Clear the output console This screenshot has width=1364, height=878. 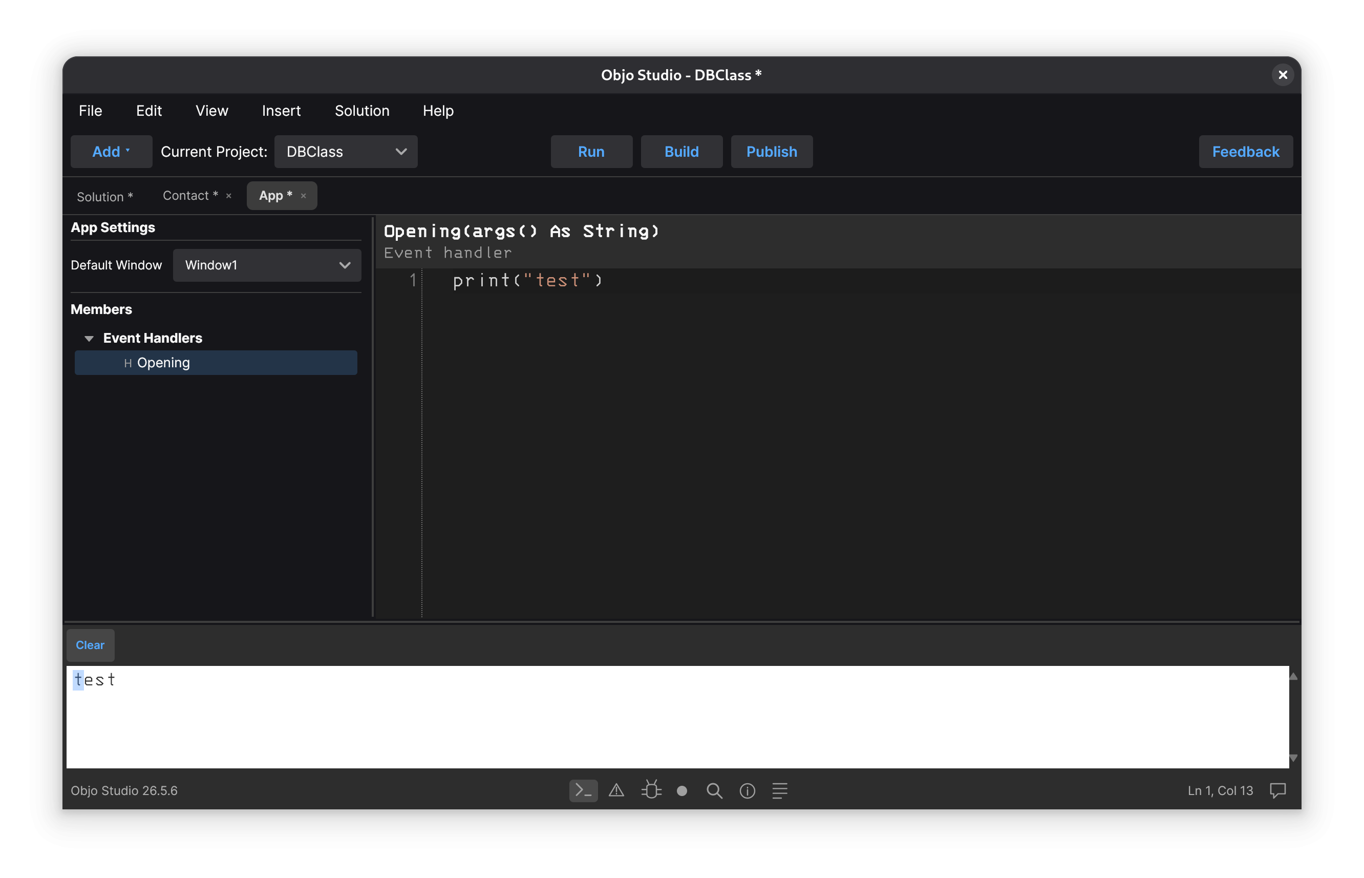click(90, 645)
